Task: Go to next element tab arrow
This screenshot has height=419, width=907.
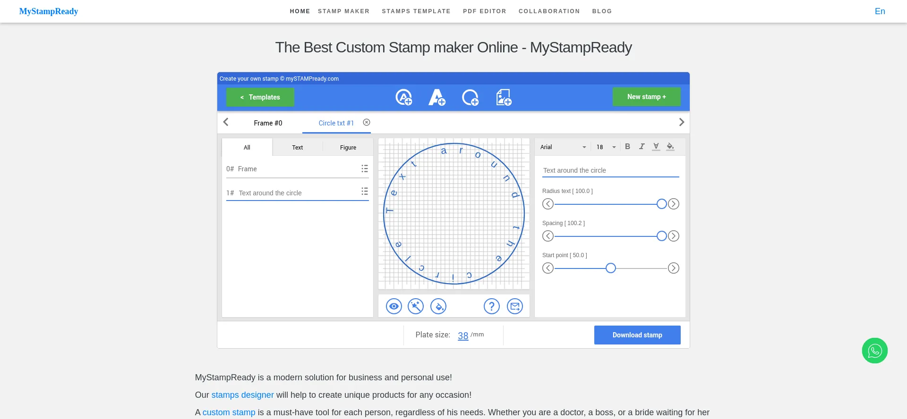Action: (x=681, y=122)
